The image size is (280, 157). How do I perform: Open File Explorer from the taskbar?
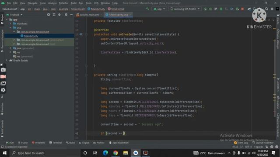(x=126, y=153)
